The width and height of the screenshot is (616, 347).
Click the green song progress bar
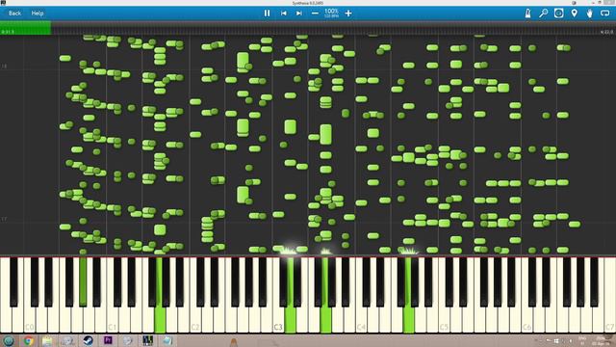(x=26, y=28)
